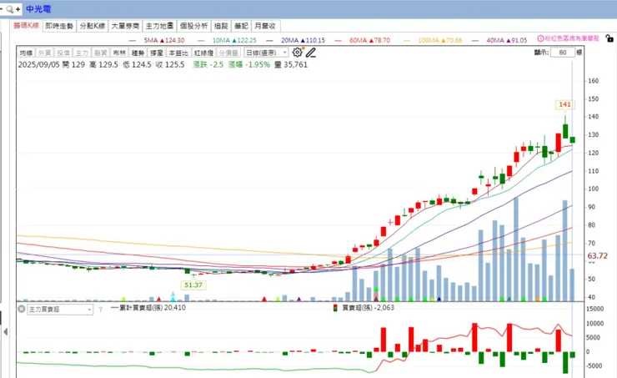Click the 漲幅 -1.95% readout
The image size is (617, 378).
[x=249, y=64]
